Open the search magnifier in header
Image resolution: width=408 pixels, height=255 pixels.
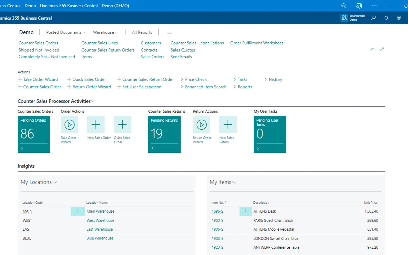374,18
